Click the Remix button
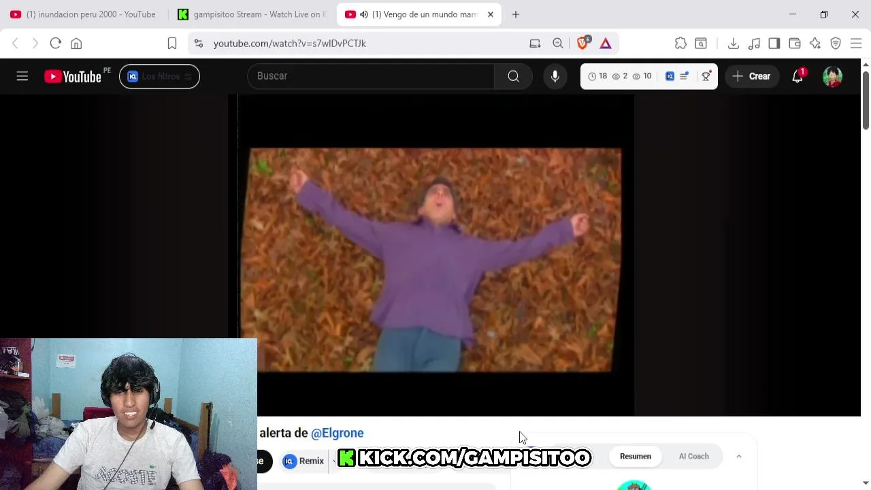This screenshot has width=871, height=490. click(x=303, y=461)
